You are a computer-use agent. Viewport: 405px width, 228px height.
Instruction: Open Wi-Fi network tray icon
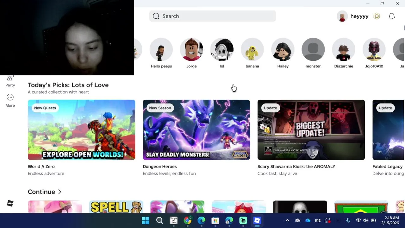pyautogui.click(x=358, y=220)
